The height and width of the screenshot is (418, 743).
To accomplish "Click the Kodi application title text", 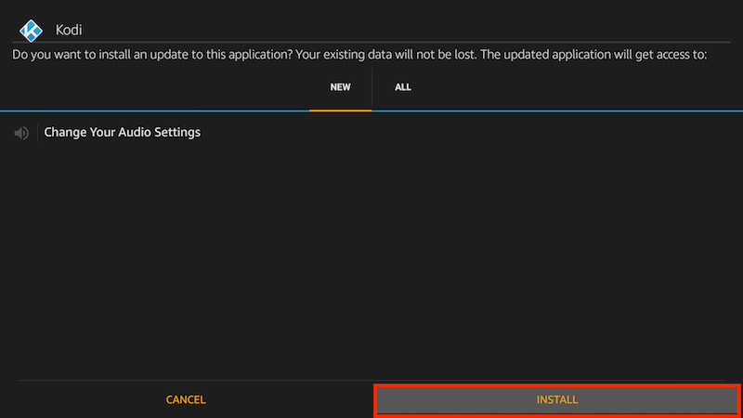I will 69,30.
